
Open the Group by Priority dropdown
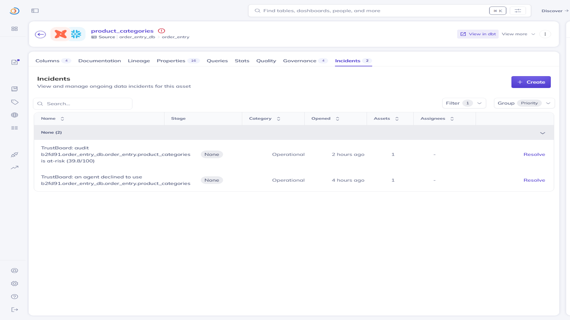tap(524, 103)
